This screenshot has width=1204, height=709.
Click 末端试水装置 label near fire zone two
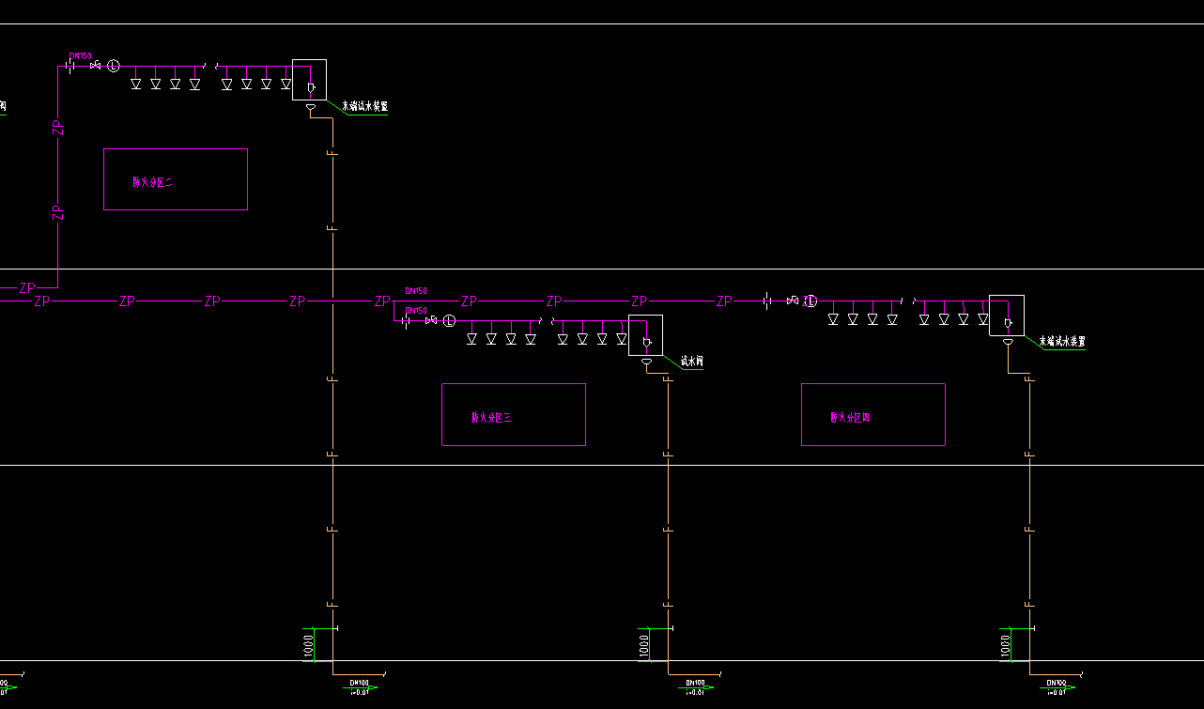(364, 107)
